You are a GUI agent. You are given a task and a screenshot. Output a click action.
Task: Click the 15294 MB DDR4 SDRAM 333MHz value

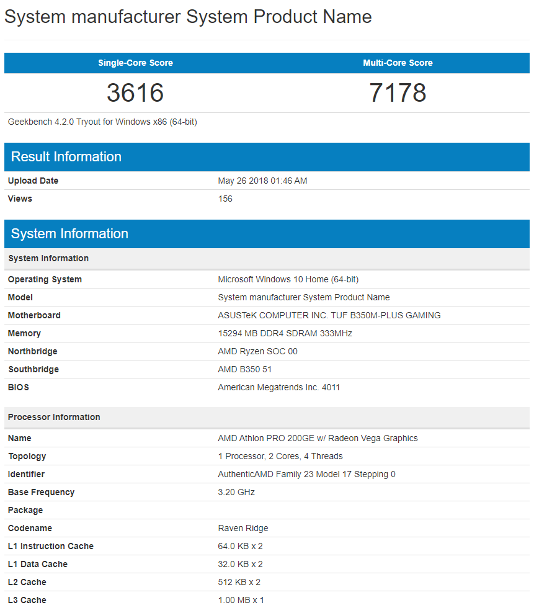click(285, 333)
